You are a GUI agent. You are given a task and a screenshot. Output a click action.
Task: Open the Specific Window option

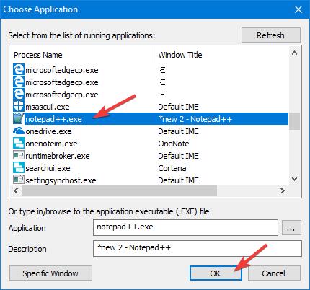(50, 273)
